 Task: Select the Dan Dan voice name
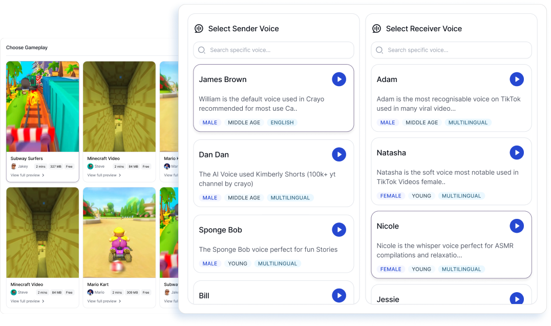point(214,155)
